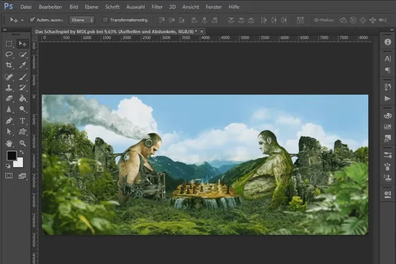
Task: Select the Lasso tool
Action: [9, 55]
